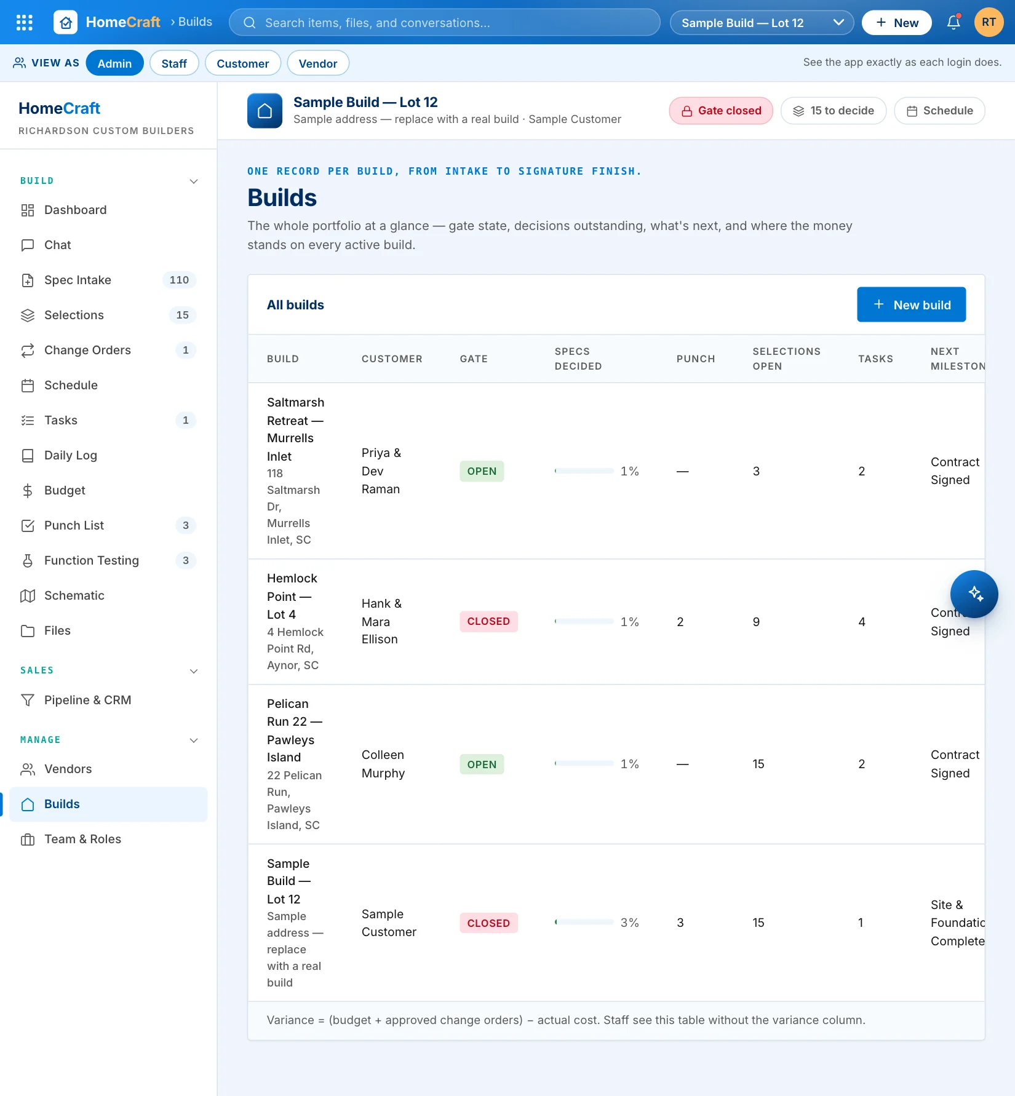This screenshot has height=1096, width=1015.
Task: Open the notifications bell
Action: coord(953,23)
